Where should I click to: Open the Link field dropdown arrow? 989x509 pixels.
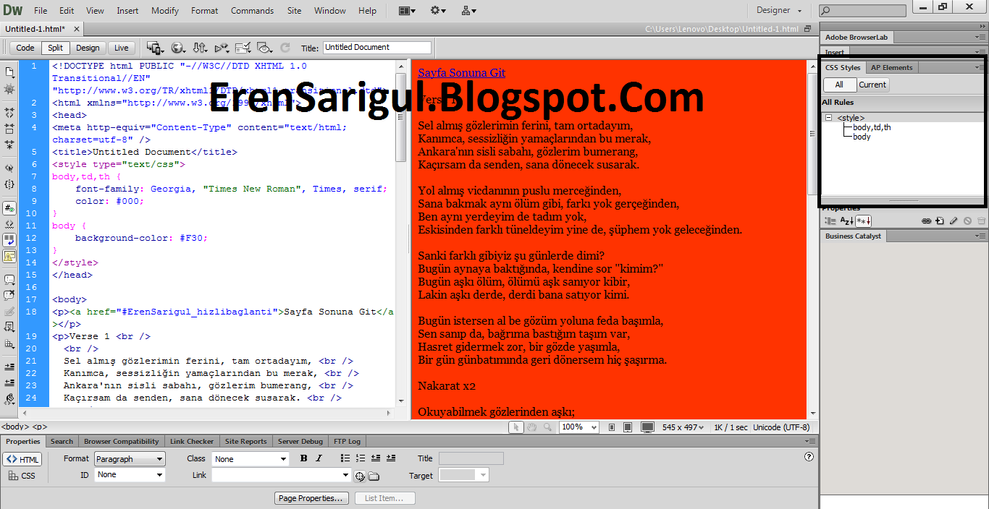(x=345, y=475)
